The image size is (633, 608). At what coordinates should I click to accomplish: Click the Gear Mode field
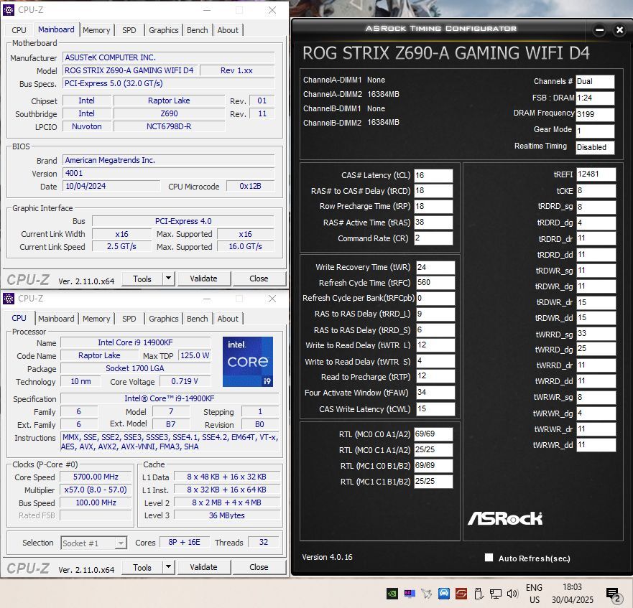tap(595, 131)
